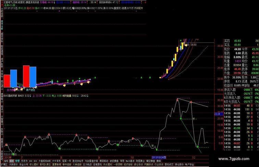
Task: Open the 指标 indicator tab
Action: (x=6, y=161)
